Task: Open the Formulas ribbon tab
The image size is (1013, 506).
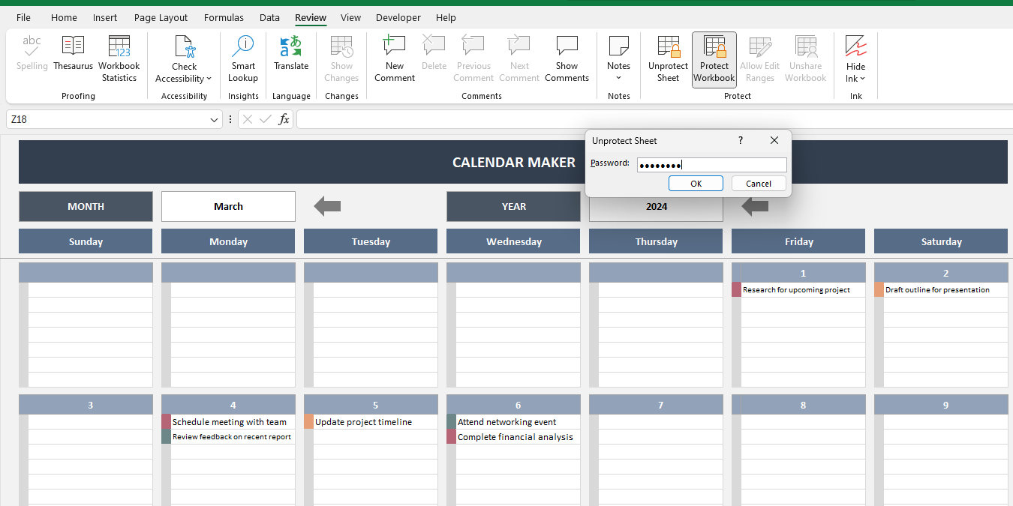Action: pos(224,17)
